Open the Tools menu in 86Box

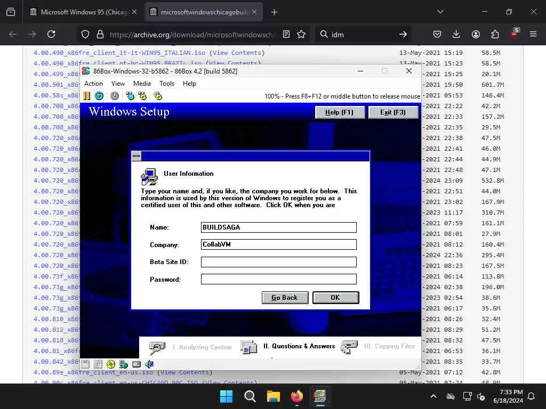(x=167, y=84)
